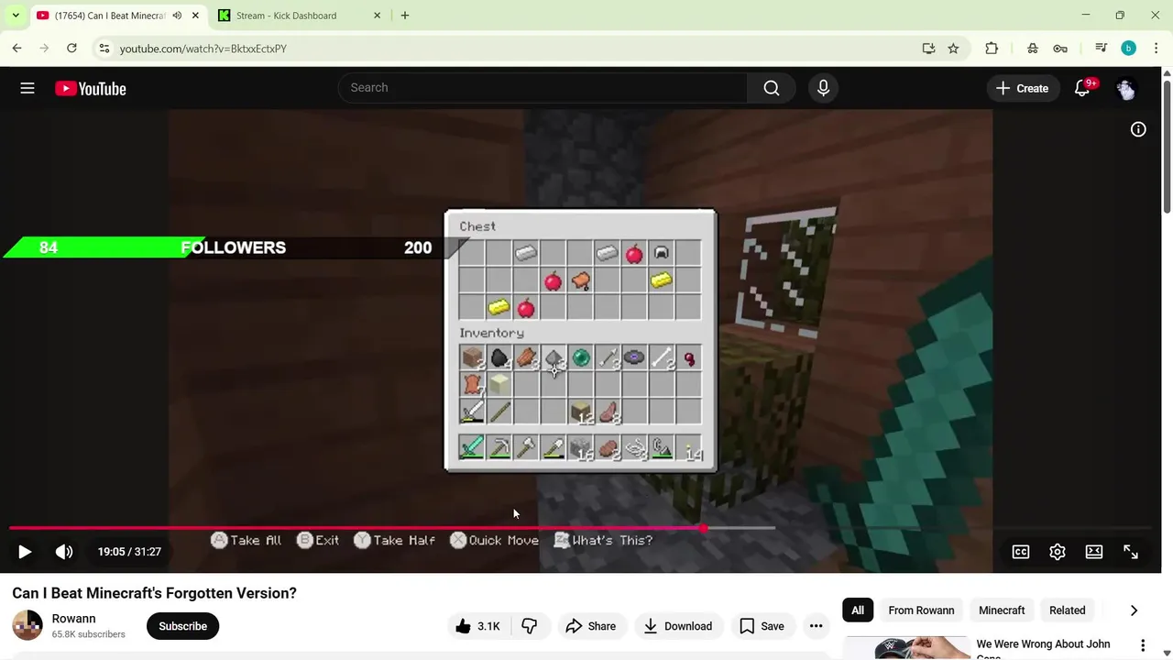Dislike this video
This screenshot has height=660, width=1173.
pos(529,626)
